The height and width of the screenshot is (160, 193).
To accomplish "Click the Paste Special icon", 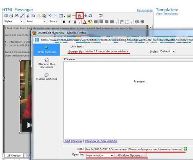I will point(44,15).
